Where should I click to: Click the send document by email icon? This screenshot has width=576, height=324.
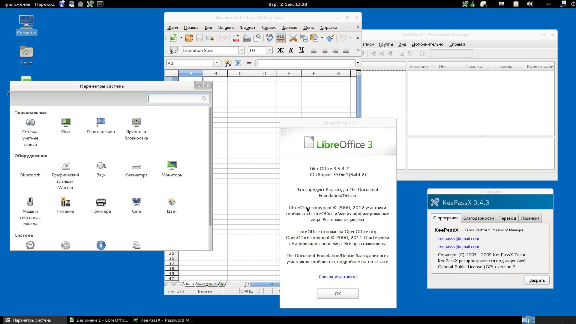210,38
